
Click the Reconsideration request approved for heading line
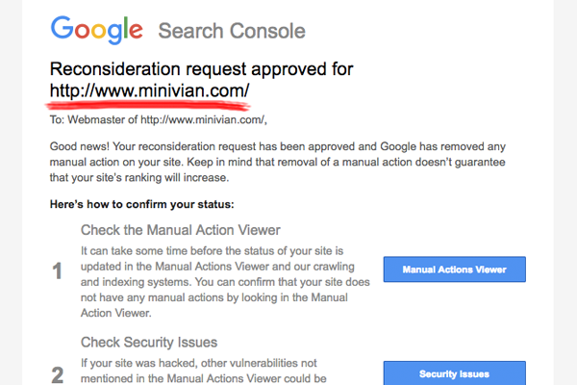[202, 69]
